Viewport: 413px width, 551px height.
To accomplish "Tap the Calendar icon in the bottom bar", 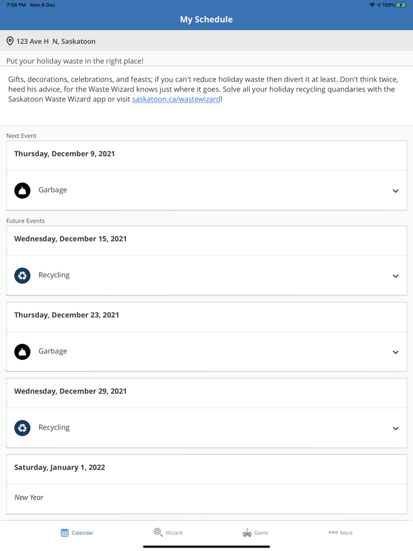I will [x=65, y=533].
